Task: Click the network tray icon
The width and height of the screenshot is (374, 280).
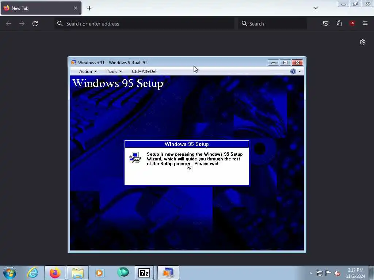Action: 319,273
